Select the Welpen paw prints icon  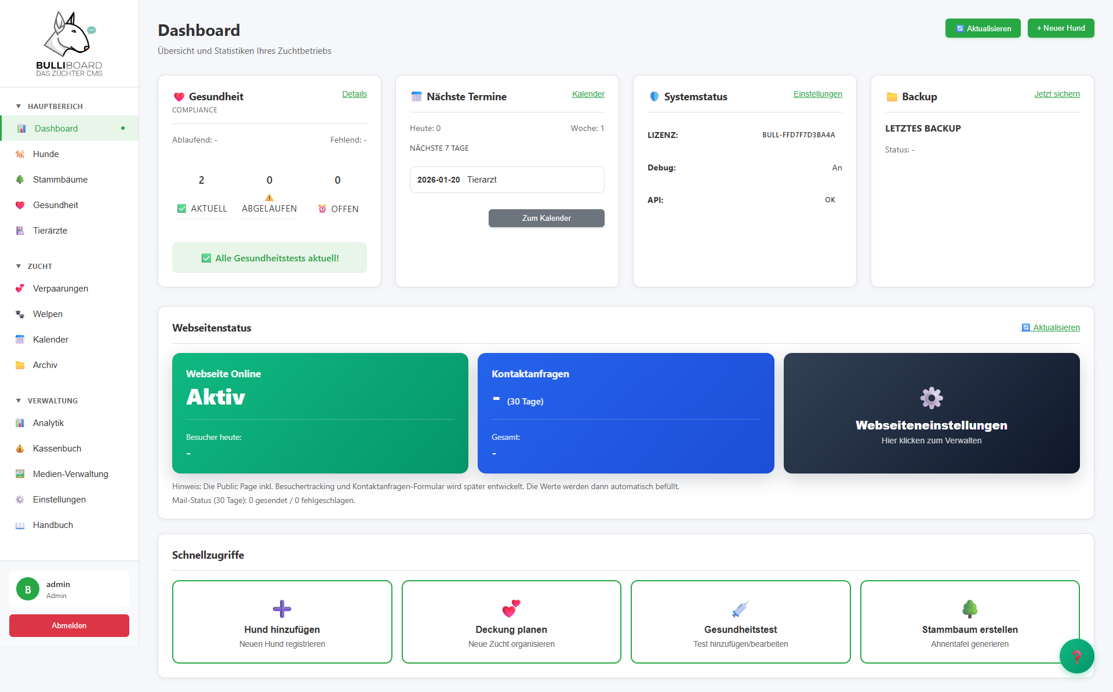[x=21, y=314]
